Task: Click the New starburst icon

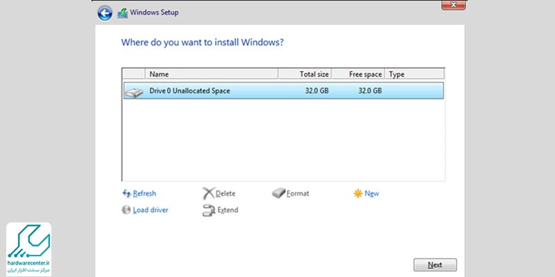Action: [358, 194]
